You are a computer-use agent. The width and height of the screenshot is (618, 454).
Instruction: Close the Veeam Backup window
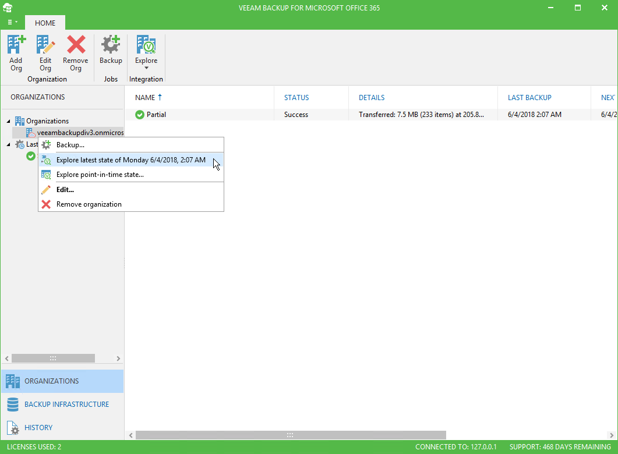coord(605,8)
